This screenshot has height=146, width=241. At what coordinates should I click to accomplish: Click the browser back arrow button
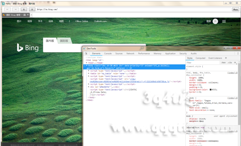tap(7, 9)
